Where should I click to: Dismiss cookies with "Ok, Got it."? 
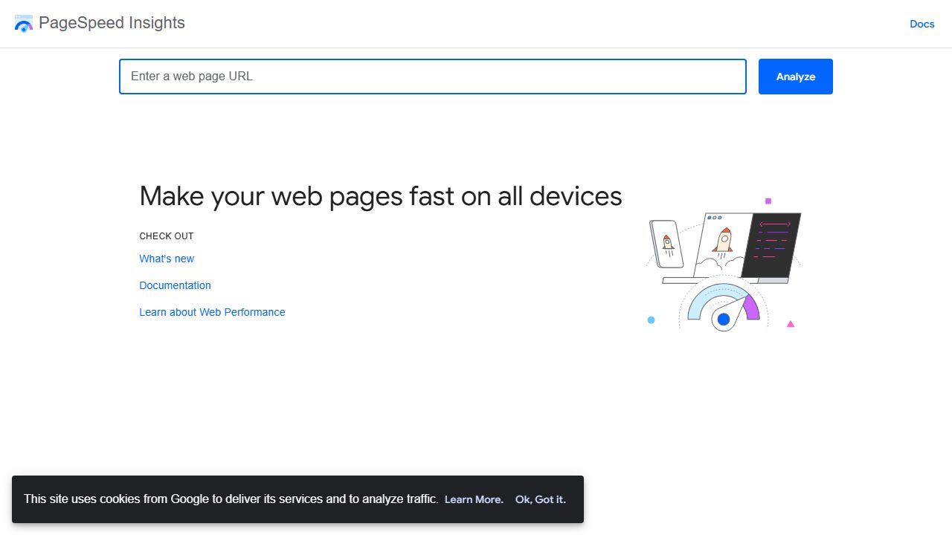pyautogui.click(x=541, y=499)
